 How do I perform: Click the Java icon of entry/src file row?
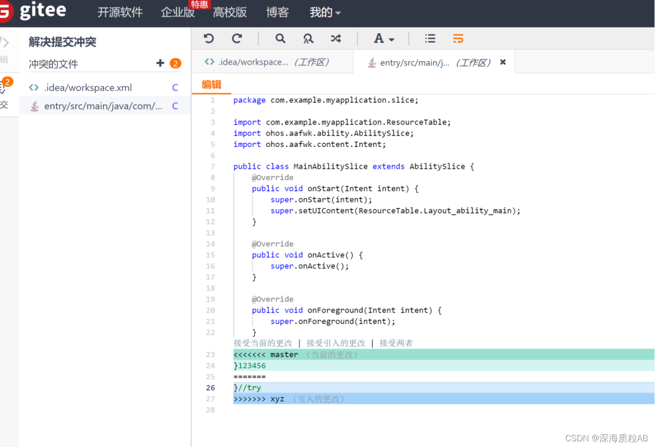tap(34, 106)
